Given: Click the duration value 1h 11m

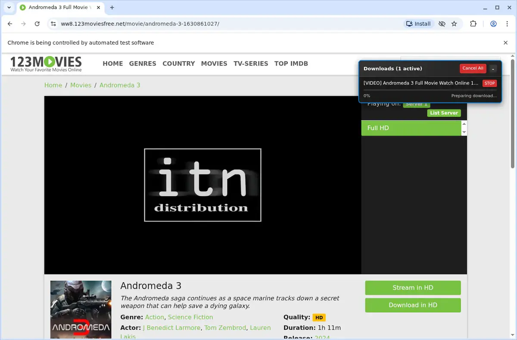Looking at the screenshot, I should click(x=329, y=328).
